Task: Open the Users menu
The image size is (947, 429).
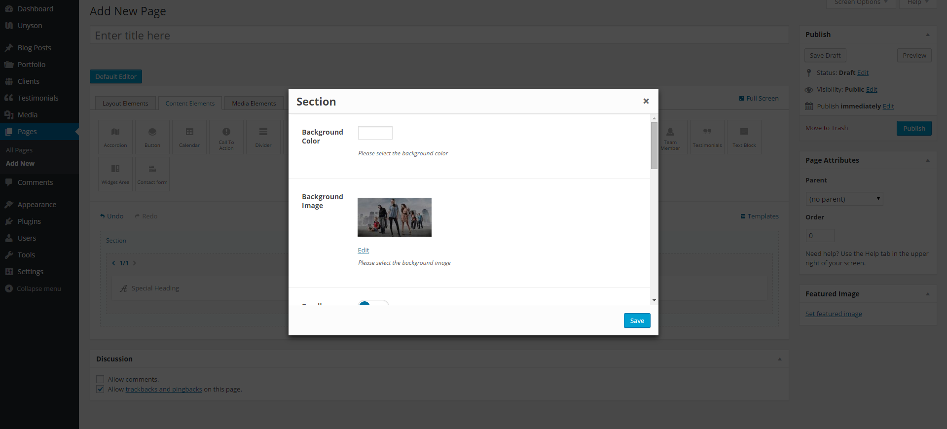Action: (x=39, y=238)
